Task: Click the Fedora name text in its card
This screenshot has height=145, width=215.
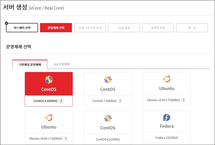Action: 167,126
